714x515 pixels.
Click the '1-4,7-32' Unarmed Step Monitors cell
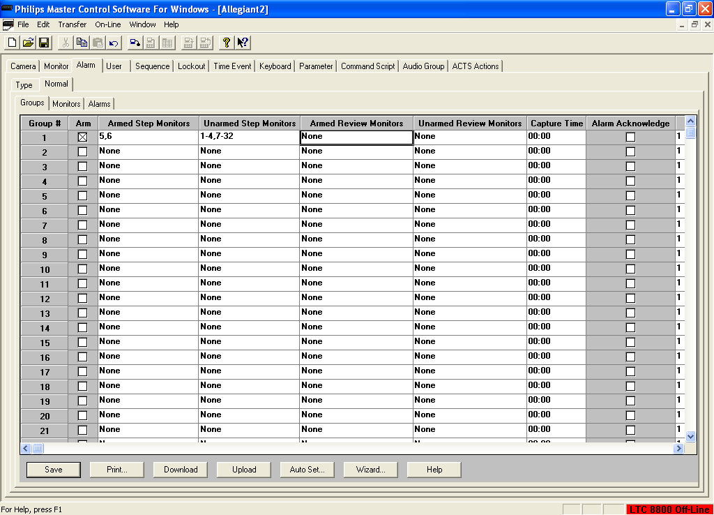(250, 137)
